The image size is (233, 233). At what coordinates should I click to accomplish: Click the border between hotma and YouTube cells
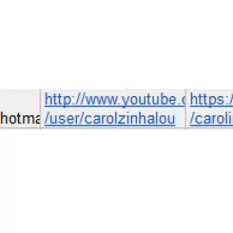pos(40,108)
